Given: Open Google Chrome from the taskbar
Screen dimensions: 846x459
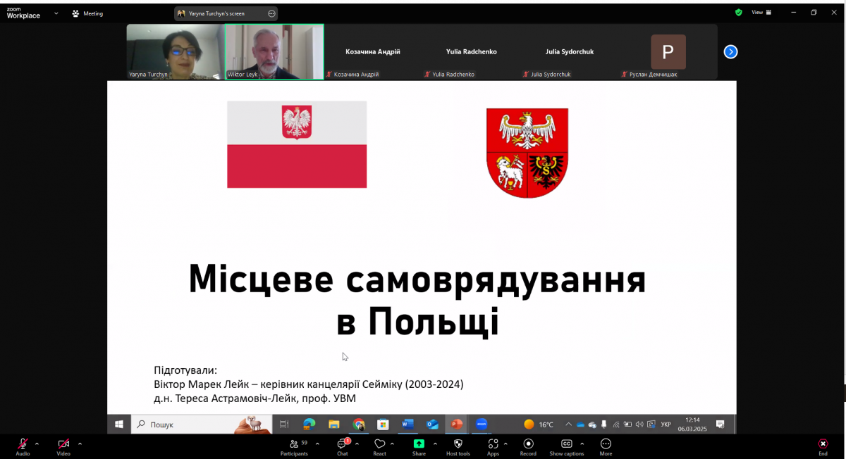Looking at the screenshot, I should pos(359,425).
